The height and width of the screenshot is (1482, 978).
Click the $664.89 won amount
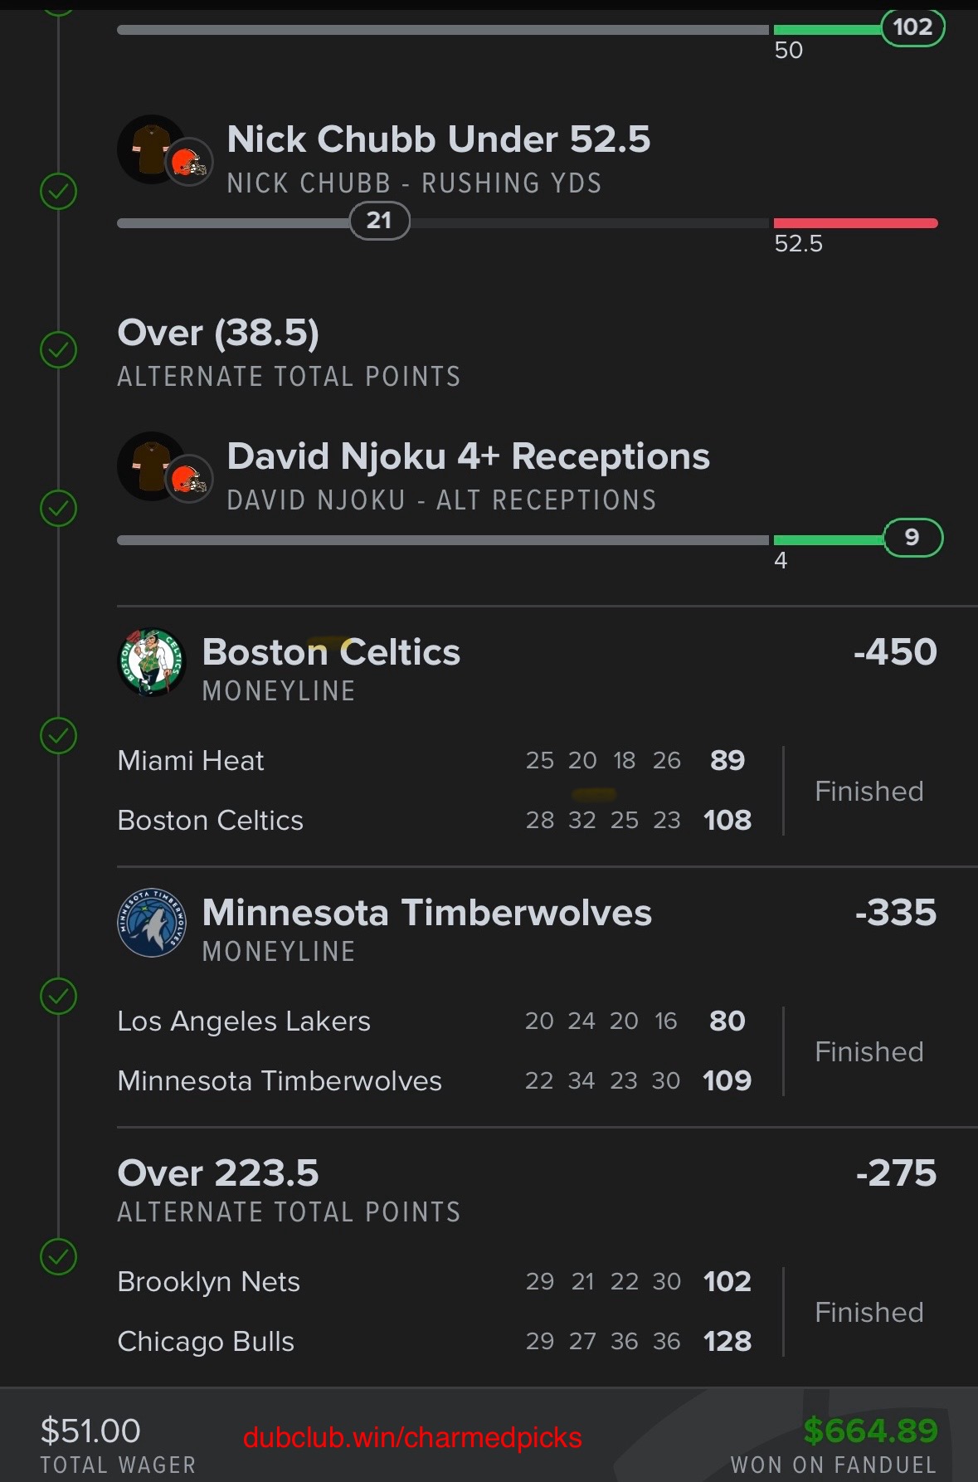(870, 1431)
